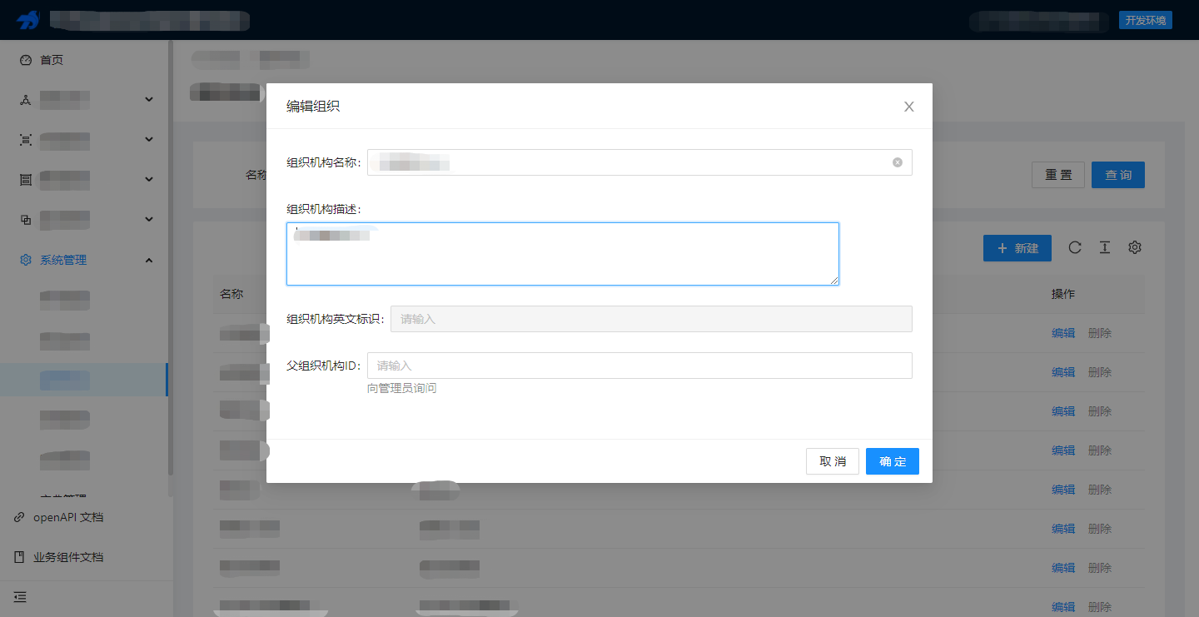Collapse the sidebar using the bottom collapse icon

[20, 596]
